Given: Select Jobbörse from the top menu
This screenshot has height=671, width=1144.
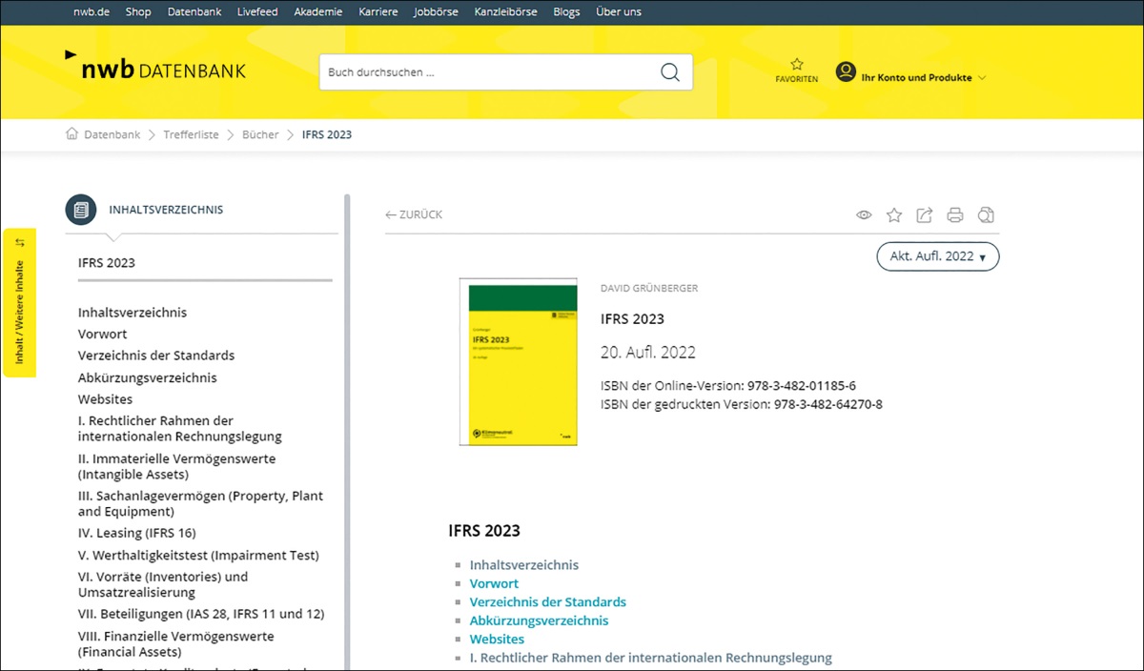Looking at the screenshot, I should [x=436, y=12].
